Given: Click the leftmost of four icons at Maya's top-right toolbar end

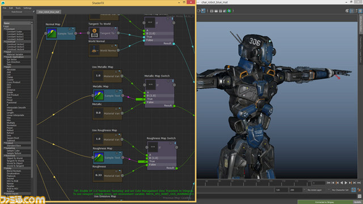Looking at the screenshot, I should point(347,11).
